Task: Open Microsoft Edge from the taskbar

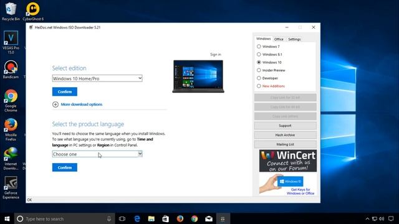Action: 137,218
